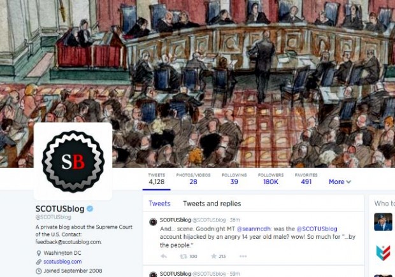This screenshot has height=277, width=395.
Task: Switch to Tweets and replies tab
Action: click(212, 204)
